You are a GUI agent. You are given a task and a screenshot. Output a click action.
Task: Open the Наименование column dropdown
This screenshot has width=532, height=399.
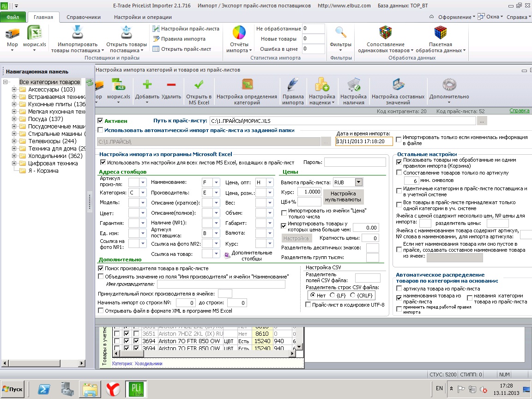(216, 182)
